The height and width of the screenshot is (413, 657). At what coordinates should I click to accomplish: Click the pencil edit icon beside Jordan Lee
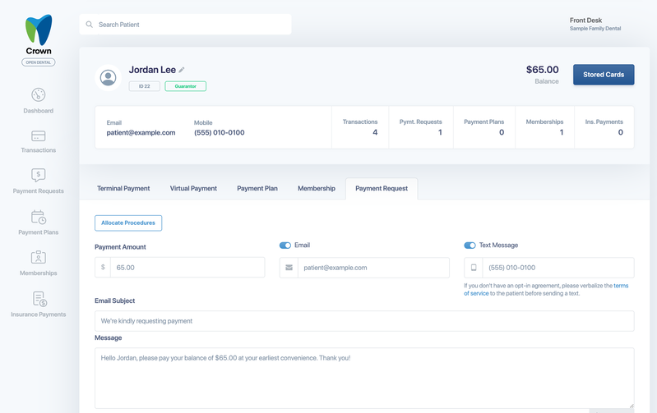coord(182,70)
